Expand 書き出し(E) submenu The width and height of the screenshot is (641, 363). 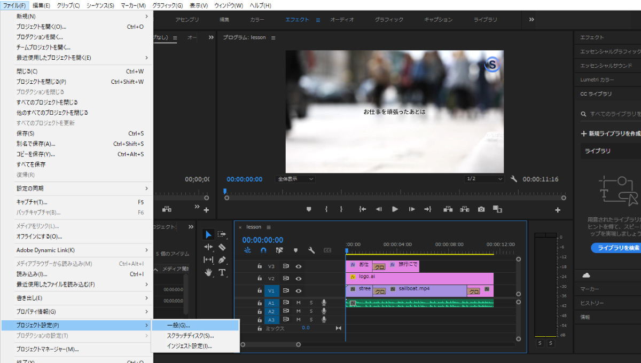76,298
